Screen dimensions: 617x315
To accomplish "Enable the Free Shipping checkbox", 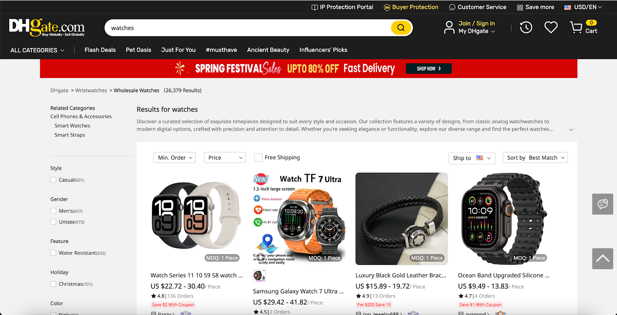I will (258, 158).
